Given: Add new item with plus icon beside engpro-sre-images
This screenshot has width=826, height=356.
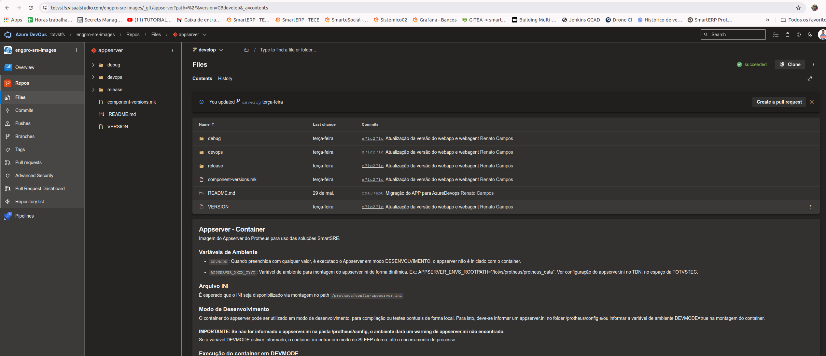Looking at the screenshot, I should point(77,50).
